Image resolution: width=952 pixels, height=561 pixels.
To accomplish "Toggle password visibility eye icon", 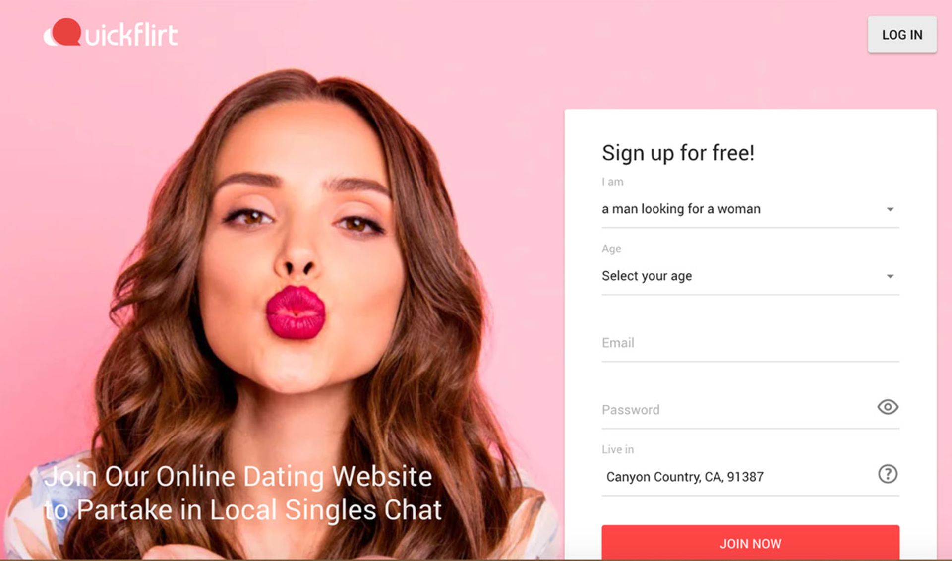I will tap(888, 407).
